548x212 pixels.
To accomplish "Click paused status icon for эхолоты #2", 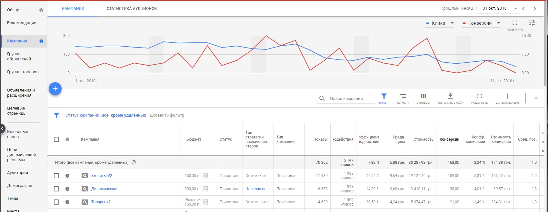I will pos(67,176).
